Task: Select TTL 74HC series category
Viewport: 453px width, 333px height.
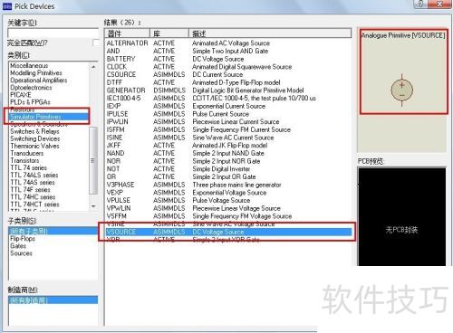Action: click(33, 196)
